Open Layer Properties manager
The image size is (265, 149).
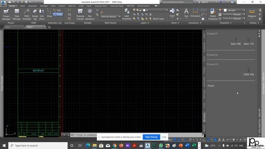point(127,14)
